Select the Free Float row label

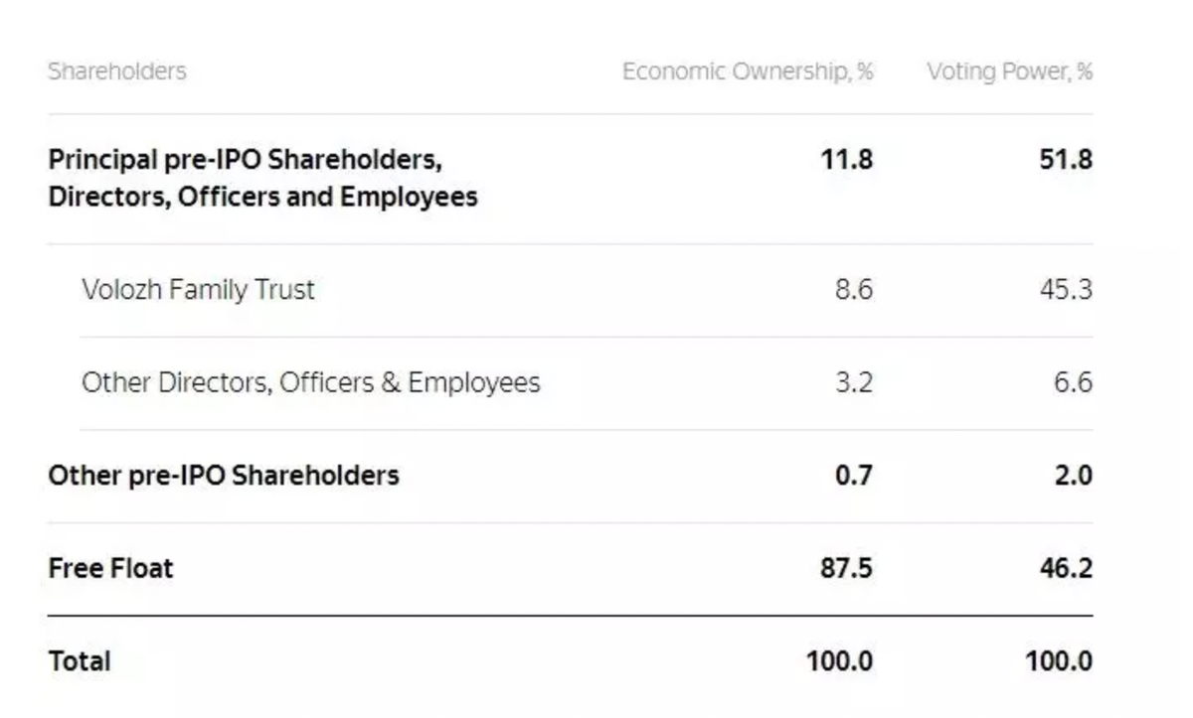[110, 568]
